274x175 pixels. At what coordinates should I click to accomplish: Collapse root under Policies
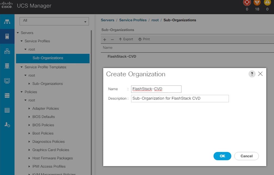pyautogui.click(x=26, y=100)
